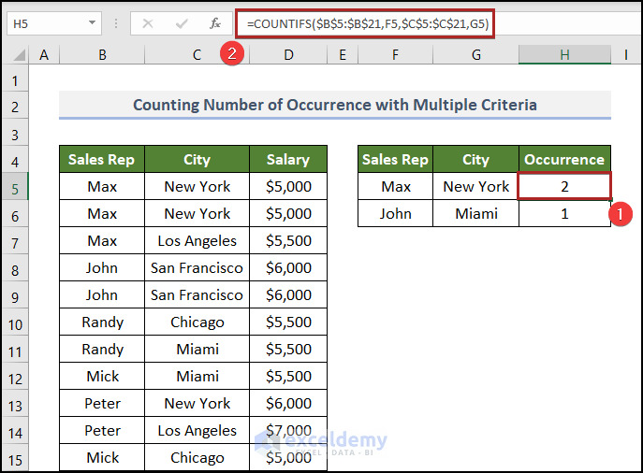Select column B header
The image size is (643, 473).
(x=101, y=56)
